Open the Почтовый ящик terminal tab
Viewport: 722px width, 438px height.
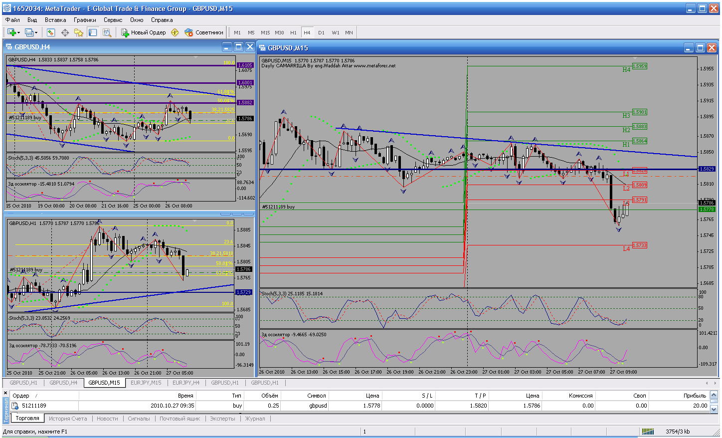pyautogui.click(x=180, y=419)
